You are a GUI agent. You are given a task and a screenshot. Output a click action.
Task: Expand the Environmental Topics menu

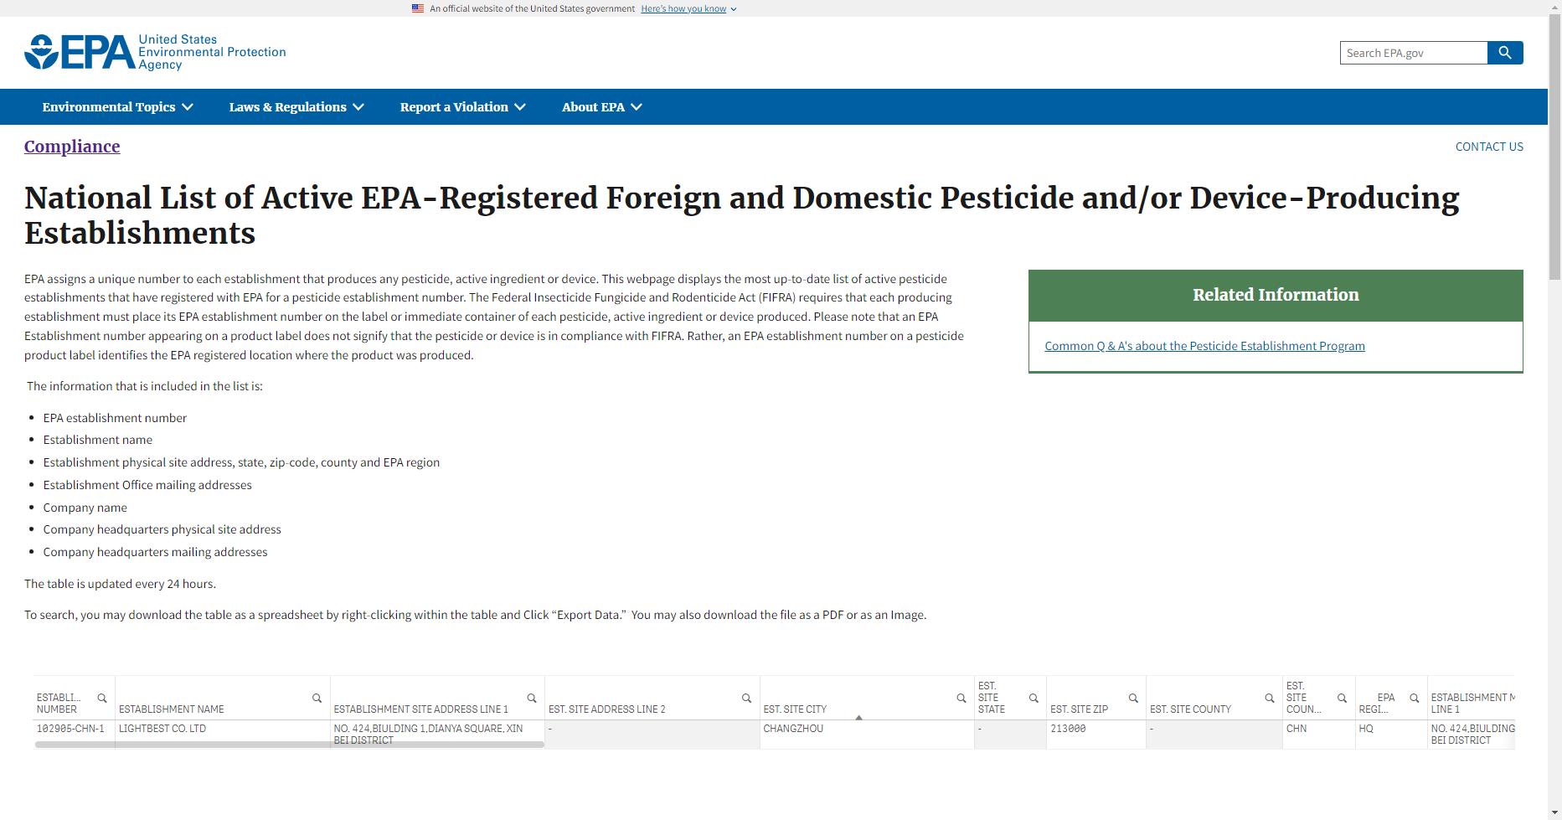[118, 107]
